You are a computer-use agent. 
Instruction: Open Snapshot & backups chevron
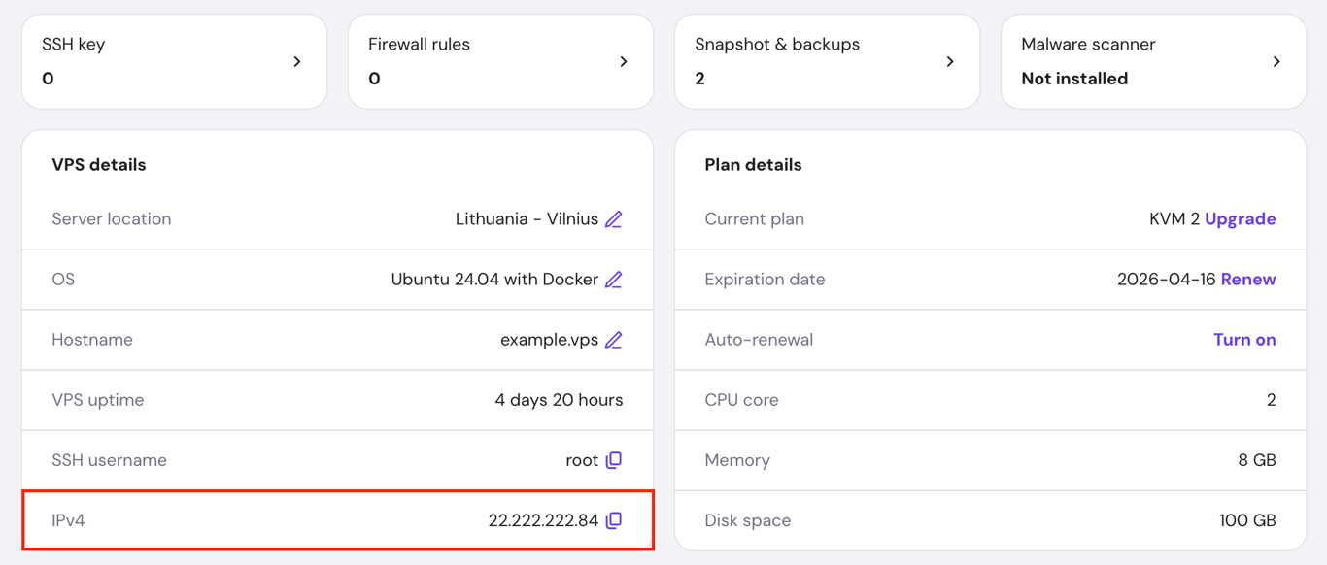[950, 61]
